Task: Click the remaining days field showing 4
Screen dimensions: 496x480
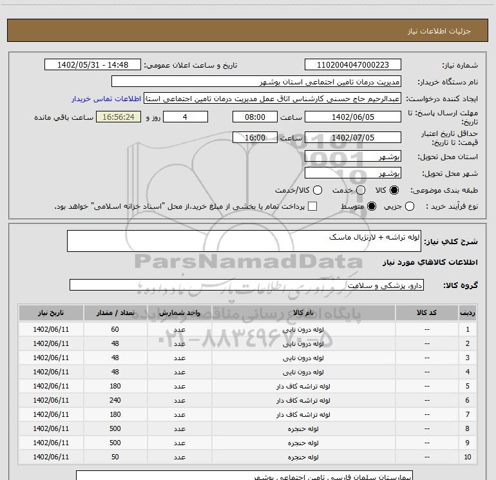Action: coord(186,117)
